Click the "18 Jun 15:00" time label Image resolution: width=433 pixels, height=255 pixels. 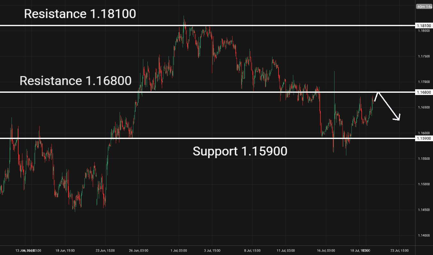(x=66, y=251)
